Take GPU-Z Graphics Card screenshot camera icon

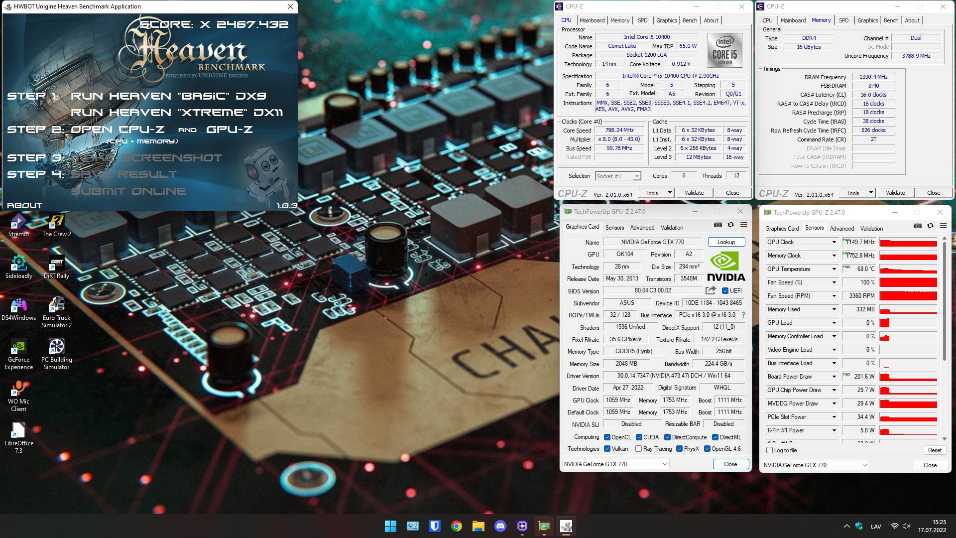click(x=717, y=225)
